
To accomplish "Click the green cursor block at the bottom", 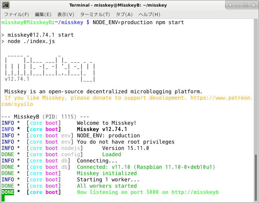I will [x=3, y=198].
